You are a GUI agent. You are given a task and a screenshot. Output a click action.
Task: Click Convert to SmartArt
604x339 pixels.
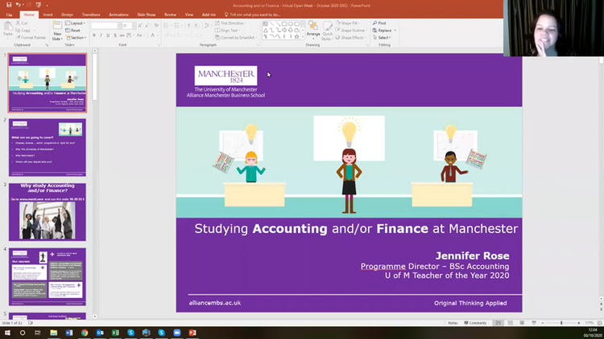234,37
